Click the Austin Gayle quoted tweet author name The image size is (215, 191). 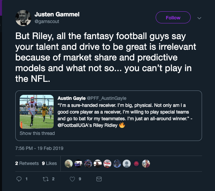pos(72,98)
